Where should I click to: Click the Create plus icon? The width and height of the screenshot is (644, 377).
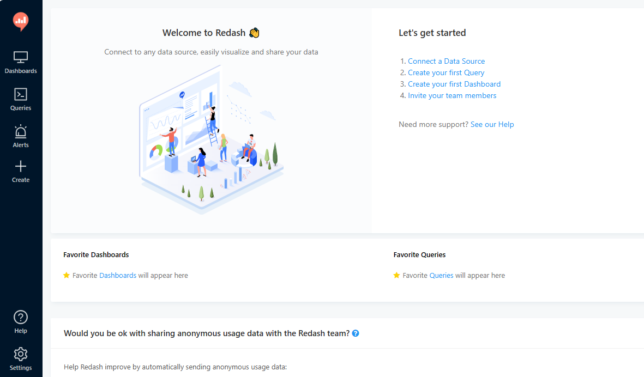pos(21,167)
